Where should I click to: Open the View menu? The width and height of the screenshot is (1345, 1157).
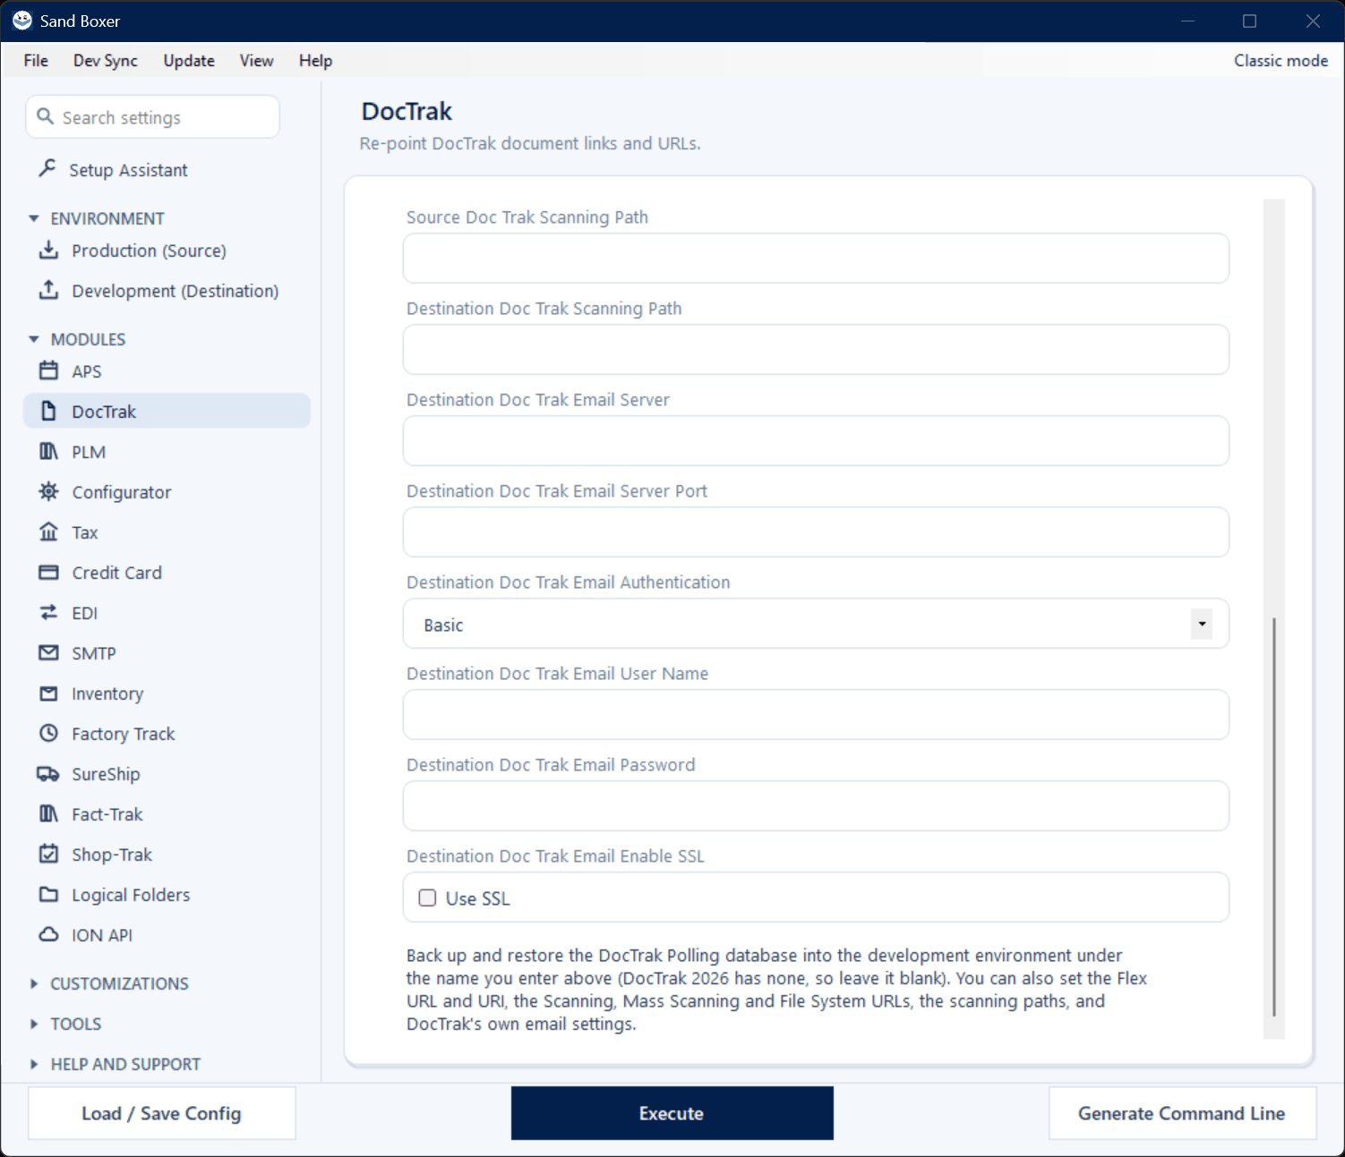pyautogui.click(x=256, y=60)
